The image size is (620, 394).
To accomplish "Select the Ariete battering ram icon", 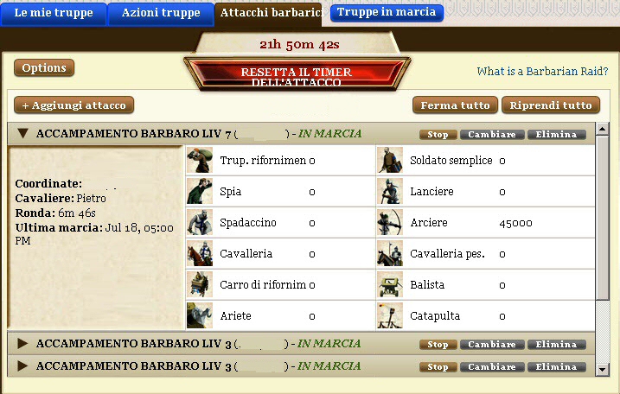I will pos(200,315).
